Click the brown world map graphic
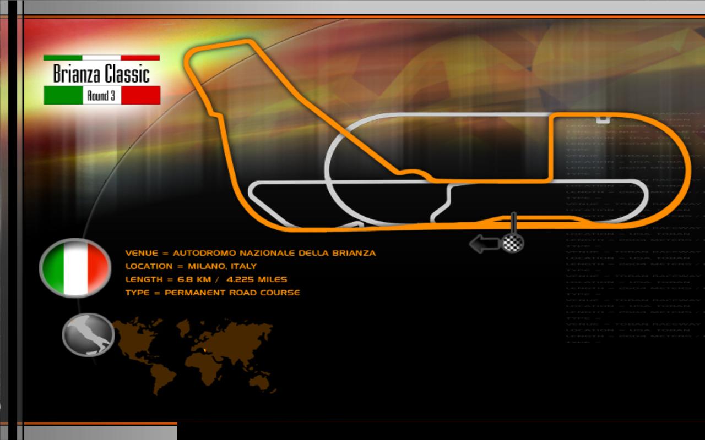Image resolution: width=705 pixels, height=440 pixels. [193, 355]
